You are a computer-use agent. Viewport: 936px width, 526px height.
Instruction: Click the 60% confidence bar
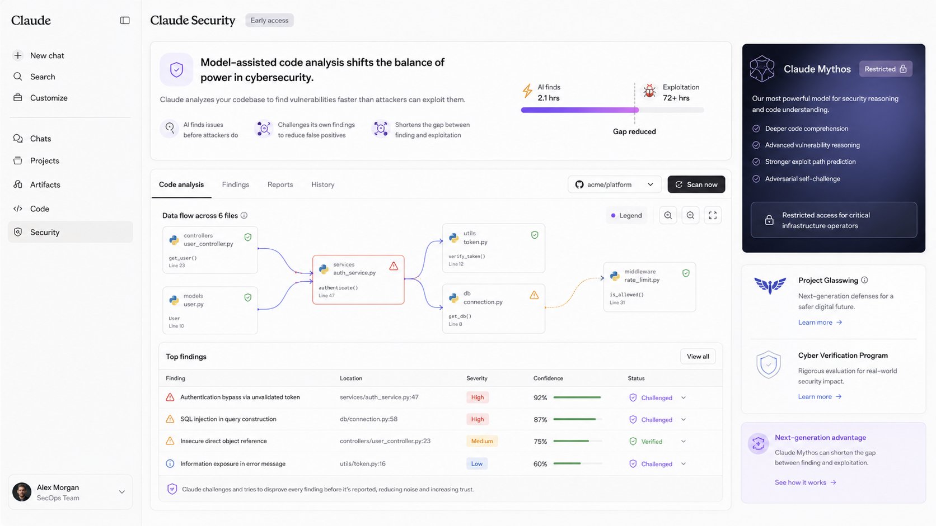[578, 463]
